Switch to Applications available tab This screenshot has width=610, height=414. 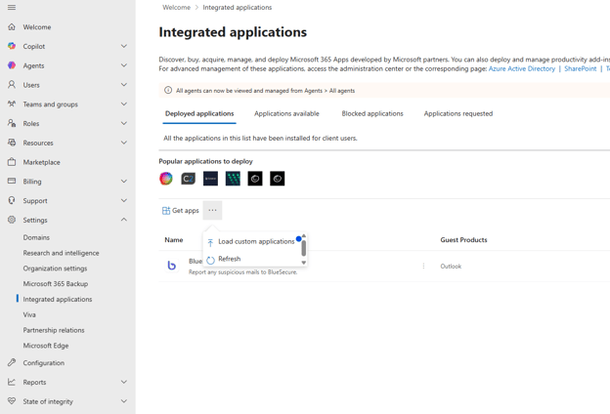click(286, 113)
